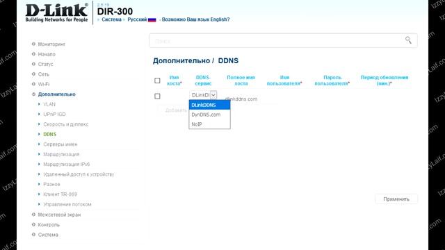
Task: Click the Имя пользователя column header
Action: [284, 81]
